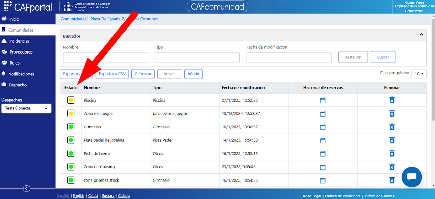Toggle status of zona pruebas stock
This screenshot has height=199, width=435.
(71, 180)
